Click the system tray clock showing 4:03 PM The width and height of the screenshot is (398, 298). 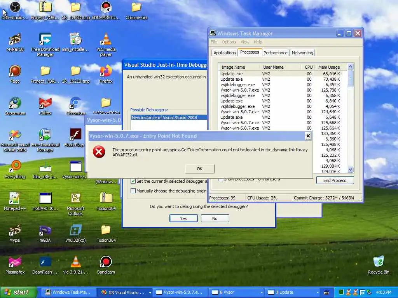point(384,293)
